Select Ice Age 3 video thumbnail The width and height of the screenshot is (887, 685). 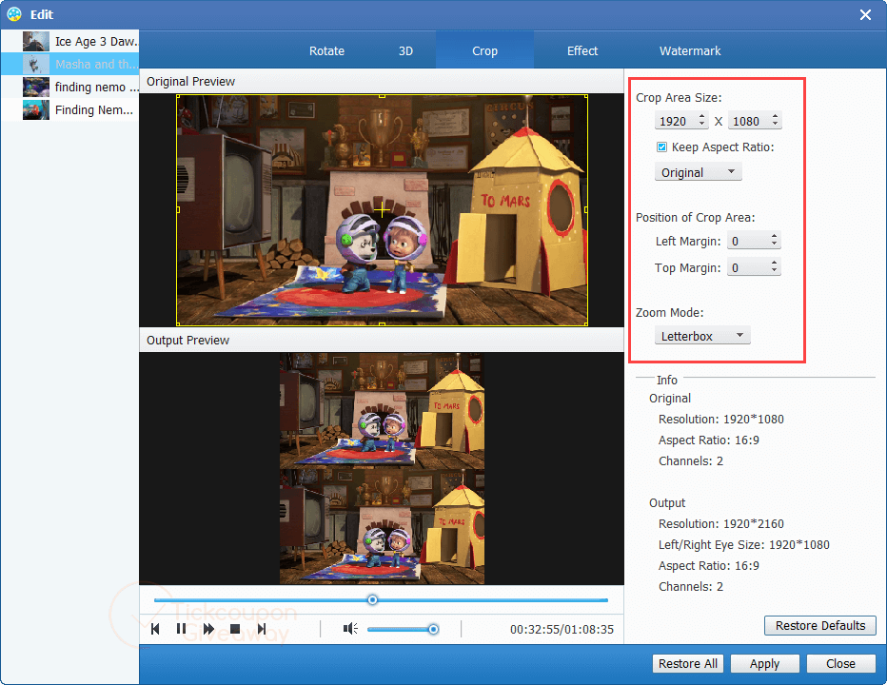pyautogui.click(x=35, y=41)
